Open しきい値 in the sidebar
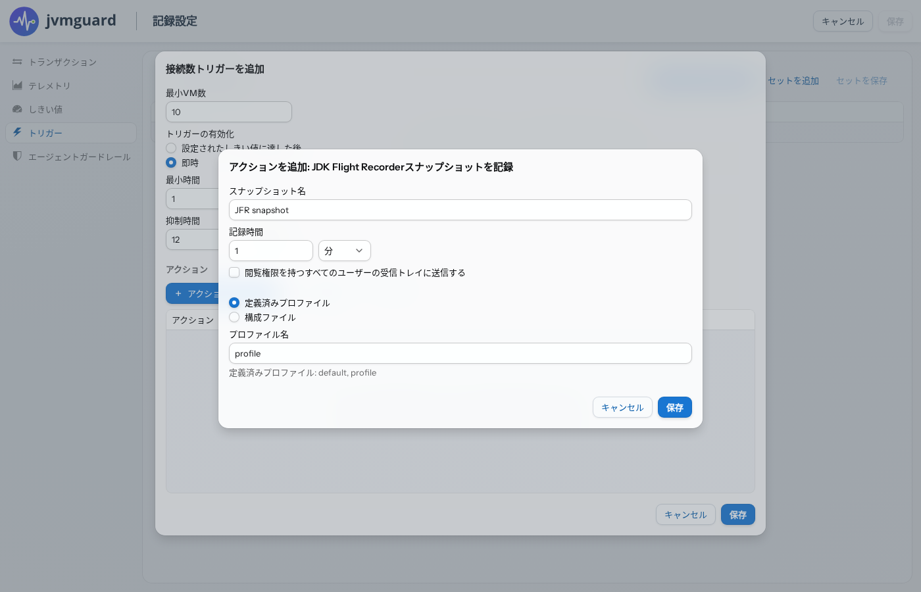This screenshot has width=921, height=592. 71,109
